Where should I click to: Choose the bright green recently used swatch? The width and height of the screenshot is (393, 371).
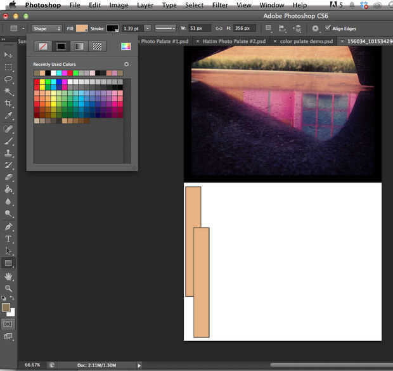(75, 73)
